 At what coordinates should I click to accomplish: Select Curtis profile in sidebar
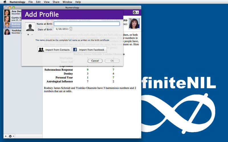click(13, 19)
